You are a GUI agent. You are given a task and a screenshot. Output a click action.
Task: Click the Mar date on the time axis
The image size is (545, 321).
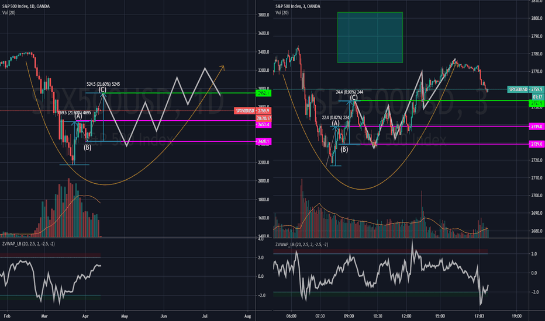pyautogui.click(x=44, y=316)
